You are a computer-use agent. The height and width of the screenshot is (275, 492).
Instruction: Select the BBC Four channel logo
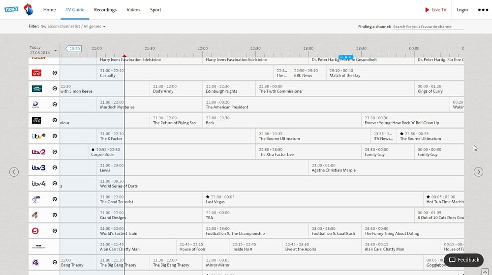click(x=36, y=120)
